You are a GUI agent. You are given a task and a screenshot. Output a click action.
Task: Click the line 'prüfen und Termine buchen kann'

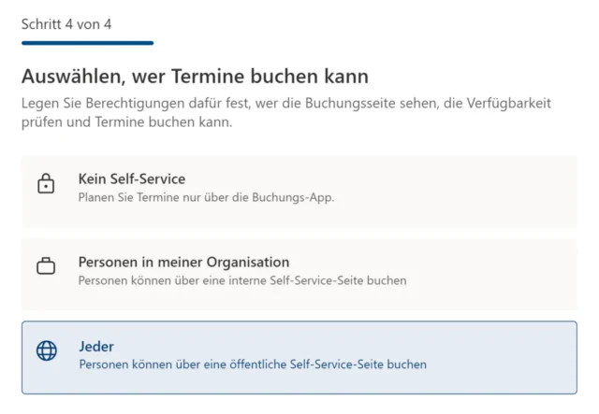(126, 122)
